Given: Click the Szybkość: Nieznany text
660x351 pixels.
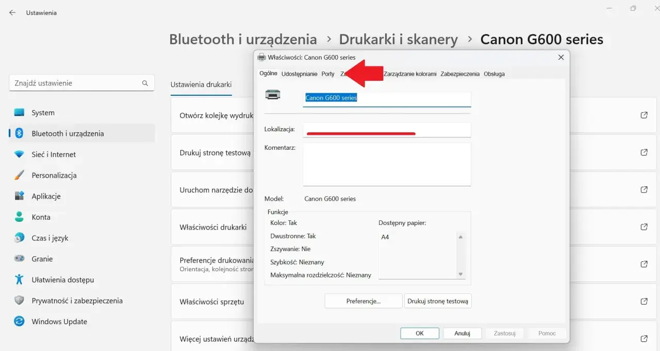Looking at the screenshot, I should point(297,262).
